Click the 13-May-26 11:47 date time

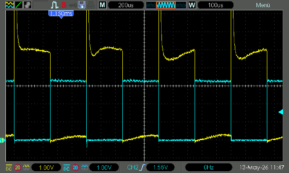tap(262, 168)
